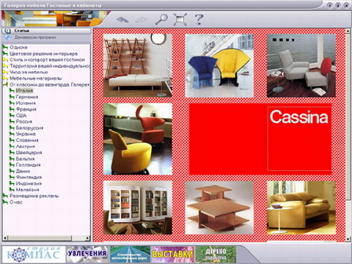The image size is (352, 264).
Task: Toggle the fullscreen frame icon
Action: (180, 19)
